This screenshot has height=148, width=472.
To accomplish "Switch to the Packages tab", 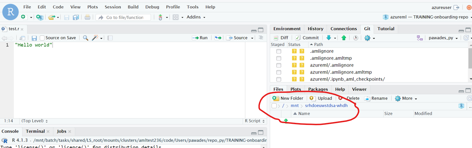I will click(x=318, y=89).
